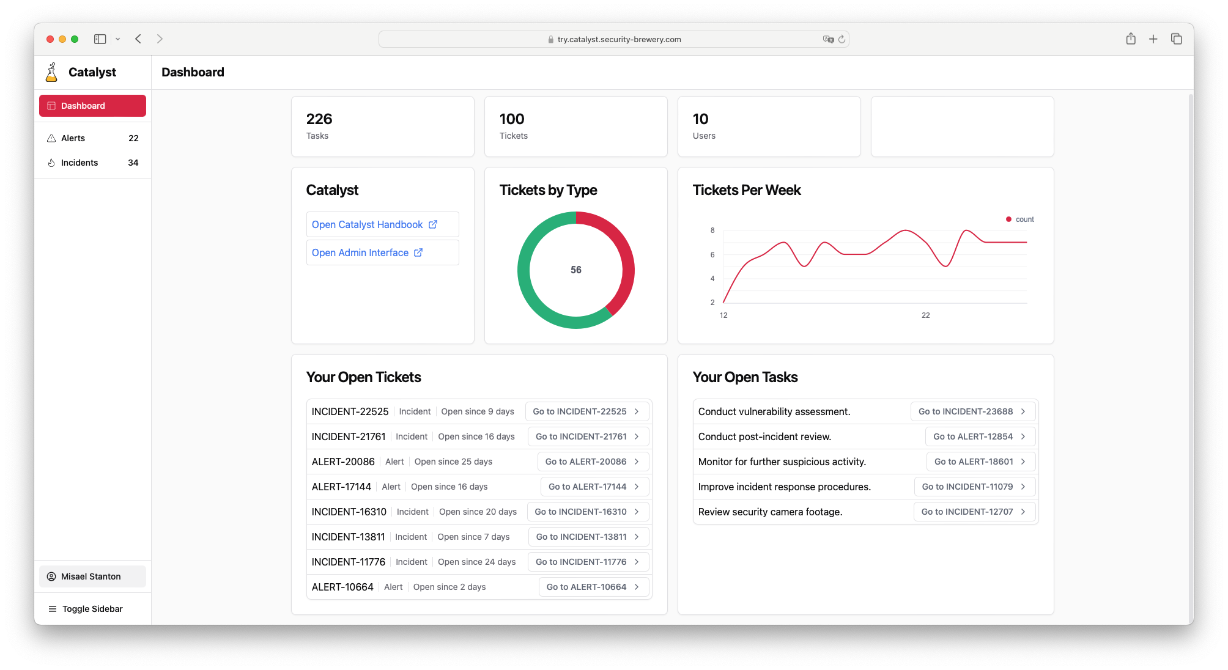Open the dropdown chevron beside the sidebar button
Viewport: 1228px width, 670px height.
118,39
